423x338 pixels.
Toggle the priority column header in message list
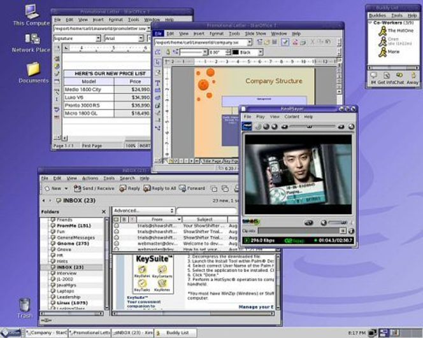(x=133, y=220)
